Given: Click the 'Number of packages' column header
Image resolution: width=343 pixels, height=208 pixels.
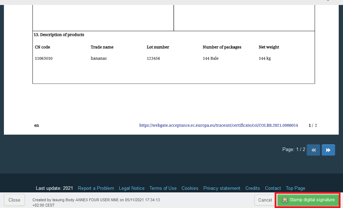Looking at the screenshot, I should [x=222, y=47].
